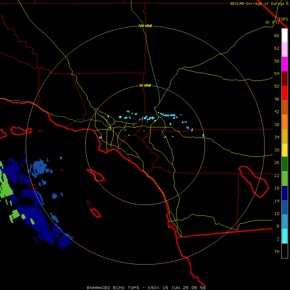Click the legend value 38
This screenshot has height=290, width=290.
[277, 124]
